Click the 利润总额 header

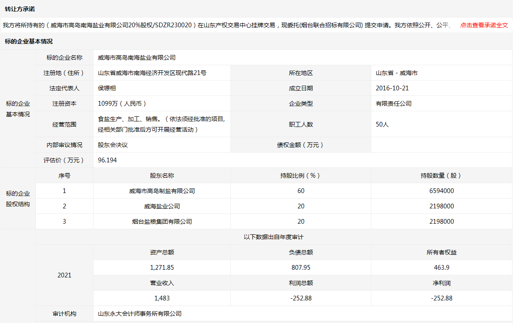point(301,283)
